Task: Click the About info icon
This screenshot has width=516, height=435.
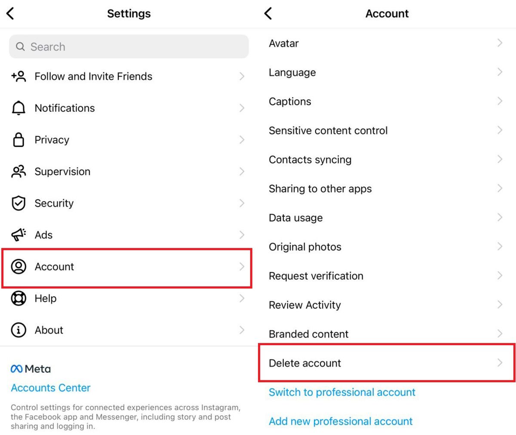Action: (x=18, y=330)
